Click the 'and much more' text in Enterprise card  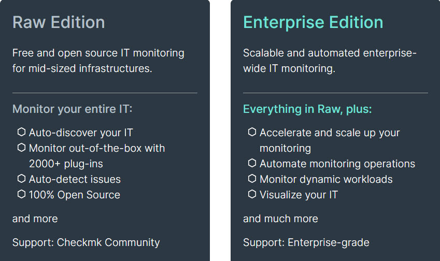280,219
